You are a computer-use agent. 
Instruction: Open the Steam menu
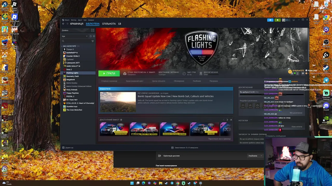click(x=67, y=20)
